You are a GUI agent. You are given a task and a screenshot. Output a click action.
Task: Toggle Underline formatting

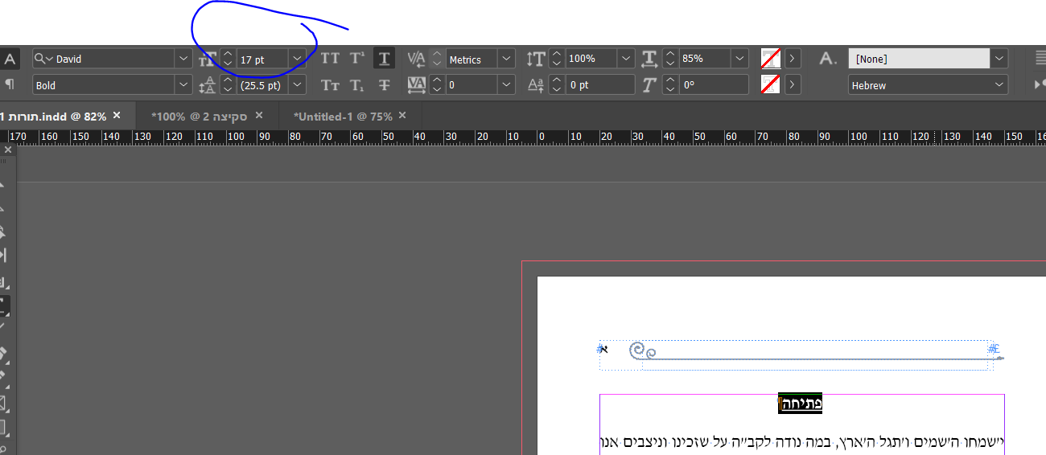click(384, 59)
